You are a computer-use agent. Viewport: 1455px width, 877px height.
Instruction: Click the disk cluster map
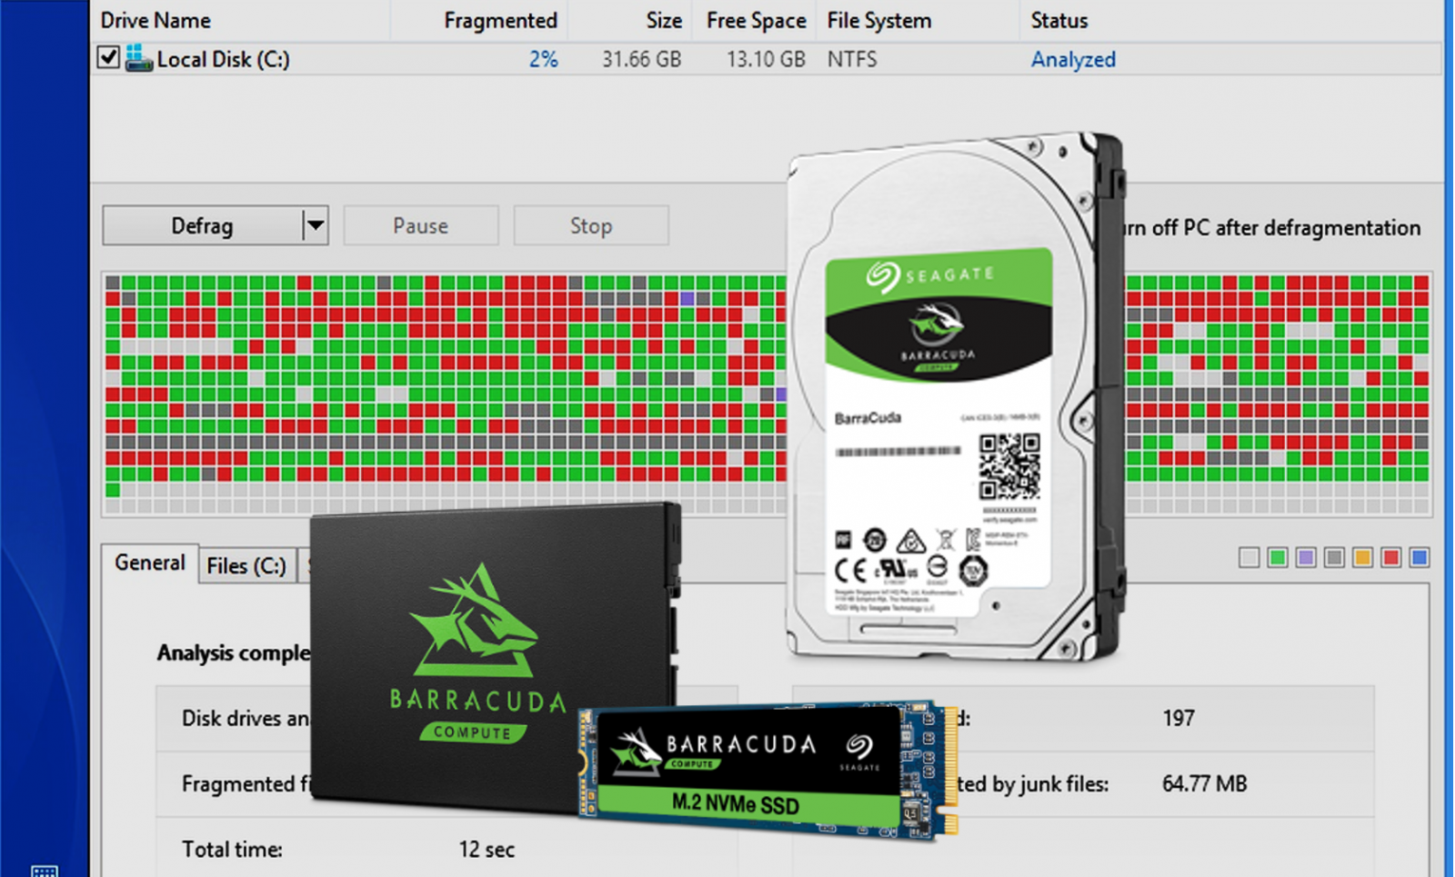click(x=767, y=394)
